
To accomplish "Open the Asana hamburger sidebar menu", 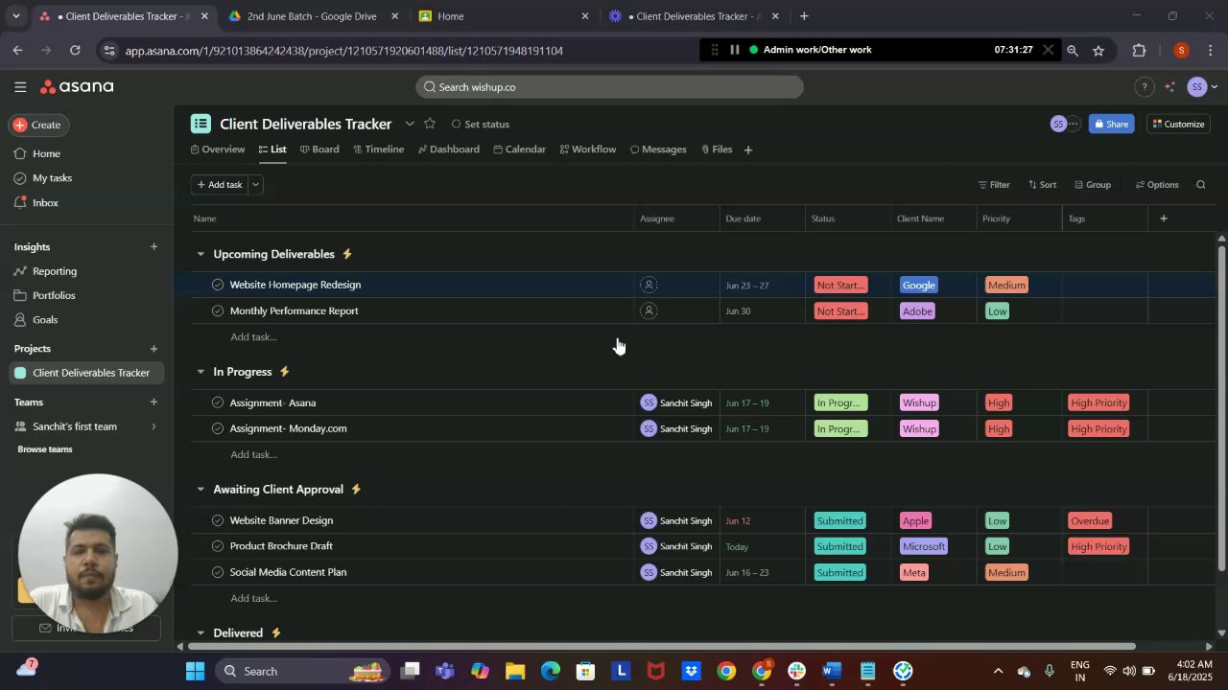I will (20, 87).
